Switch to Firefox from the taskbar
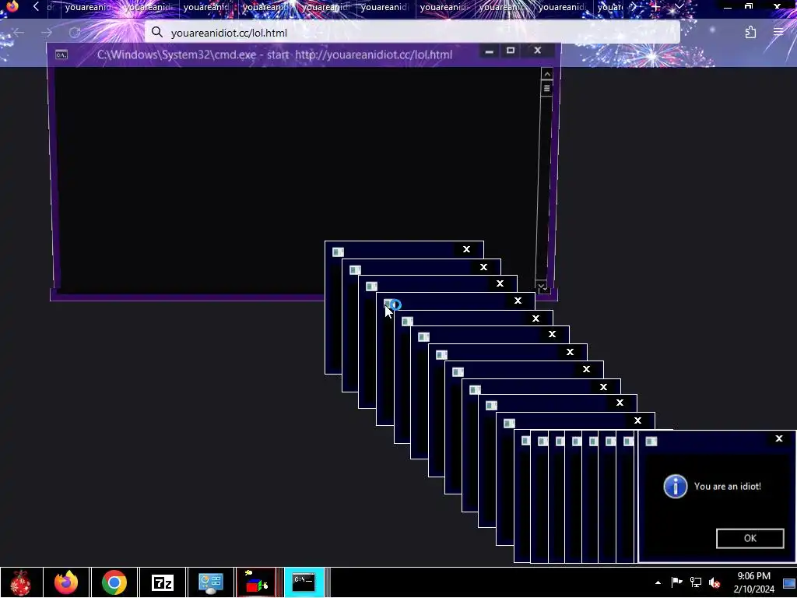The image size is (797, 598). point(66,582)
